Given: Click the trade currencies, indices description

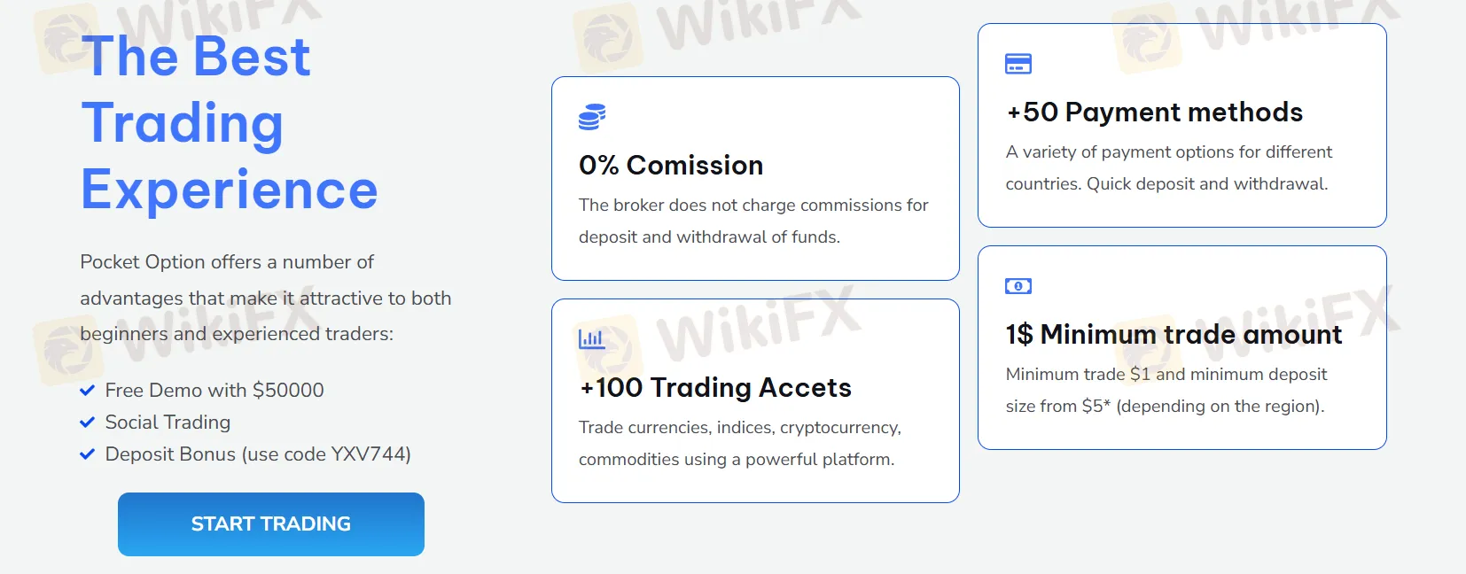Looking at the screenshot, I should tap(740, 444).
